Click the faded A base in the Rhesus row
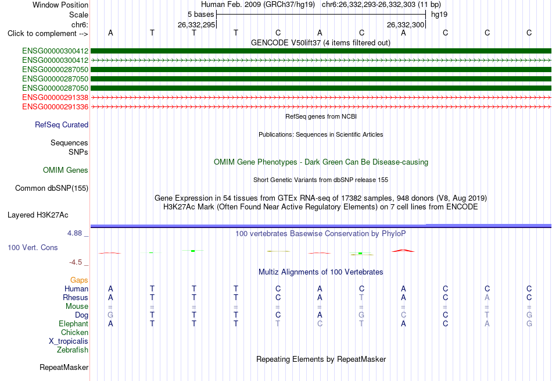The image size is (552, 381). (x=488, y=298)
